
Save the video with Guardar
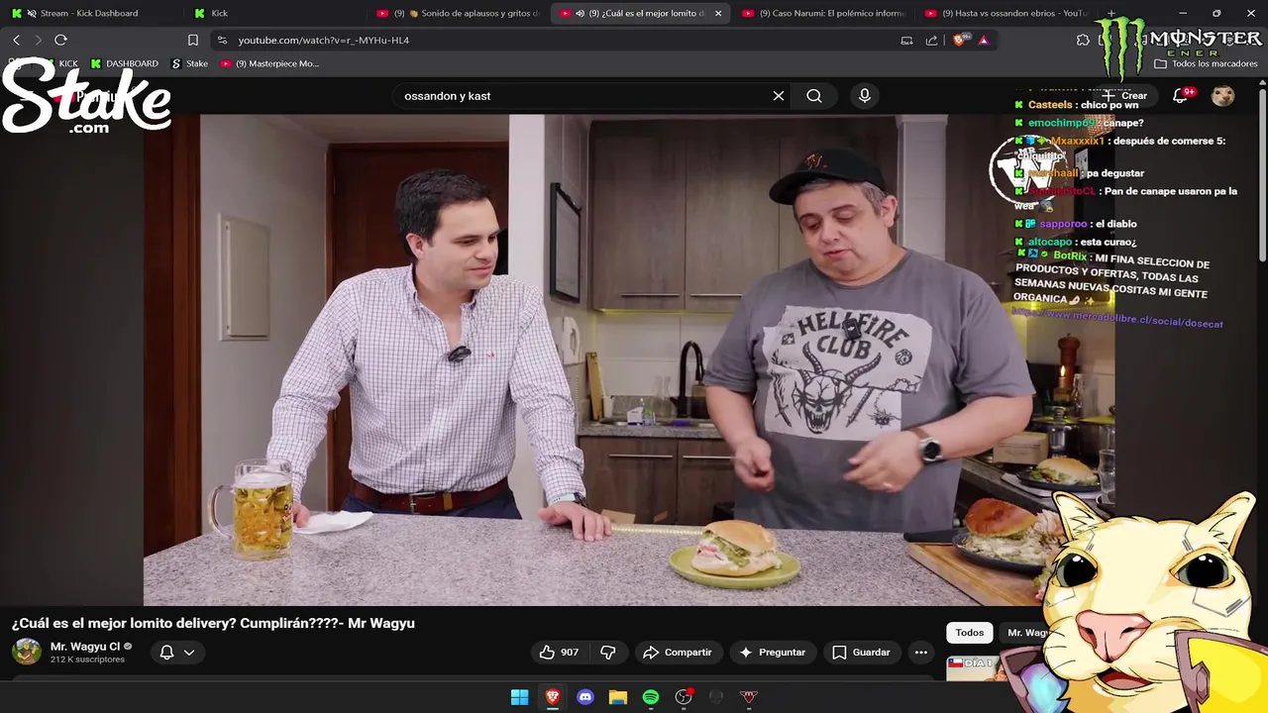[x=861, y=653]
